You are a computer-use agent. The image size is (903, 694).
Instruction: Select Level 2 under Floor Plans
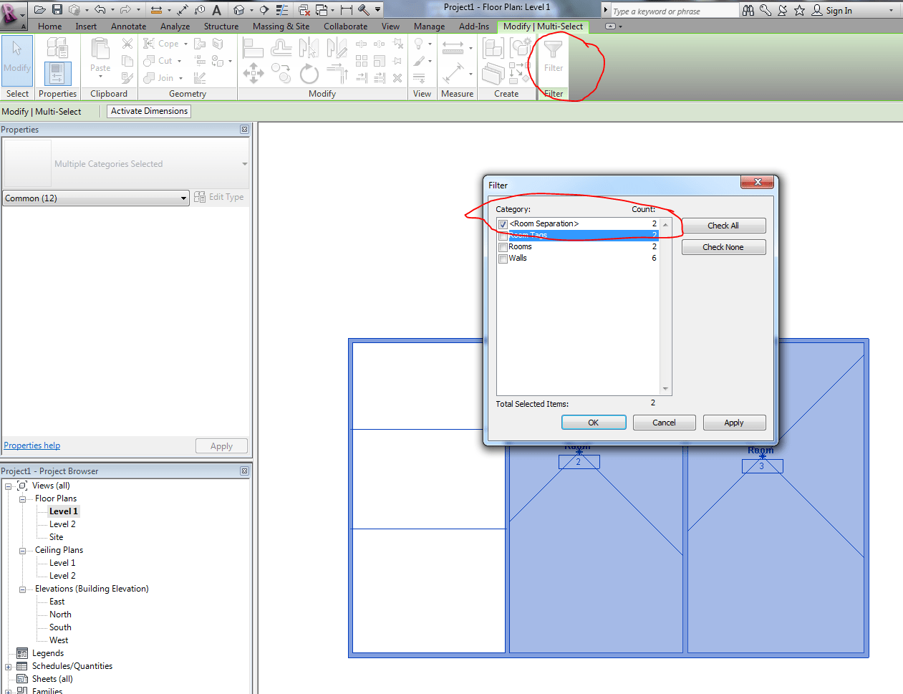click(62, 524)
